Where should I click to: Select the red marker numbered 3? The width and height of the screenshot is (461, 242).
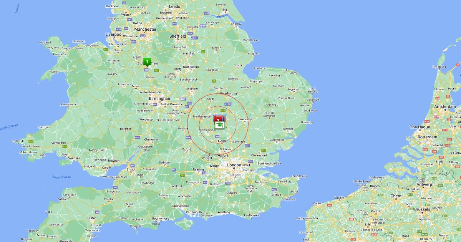[x=218, y=118]
